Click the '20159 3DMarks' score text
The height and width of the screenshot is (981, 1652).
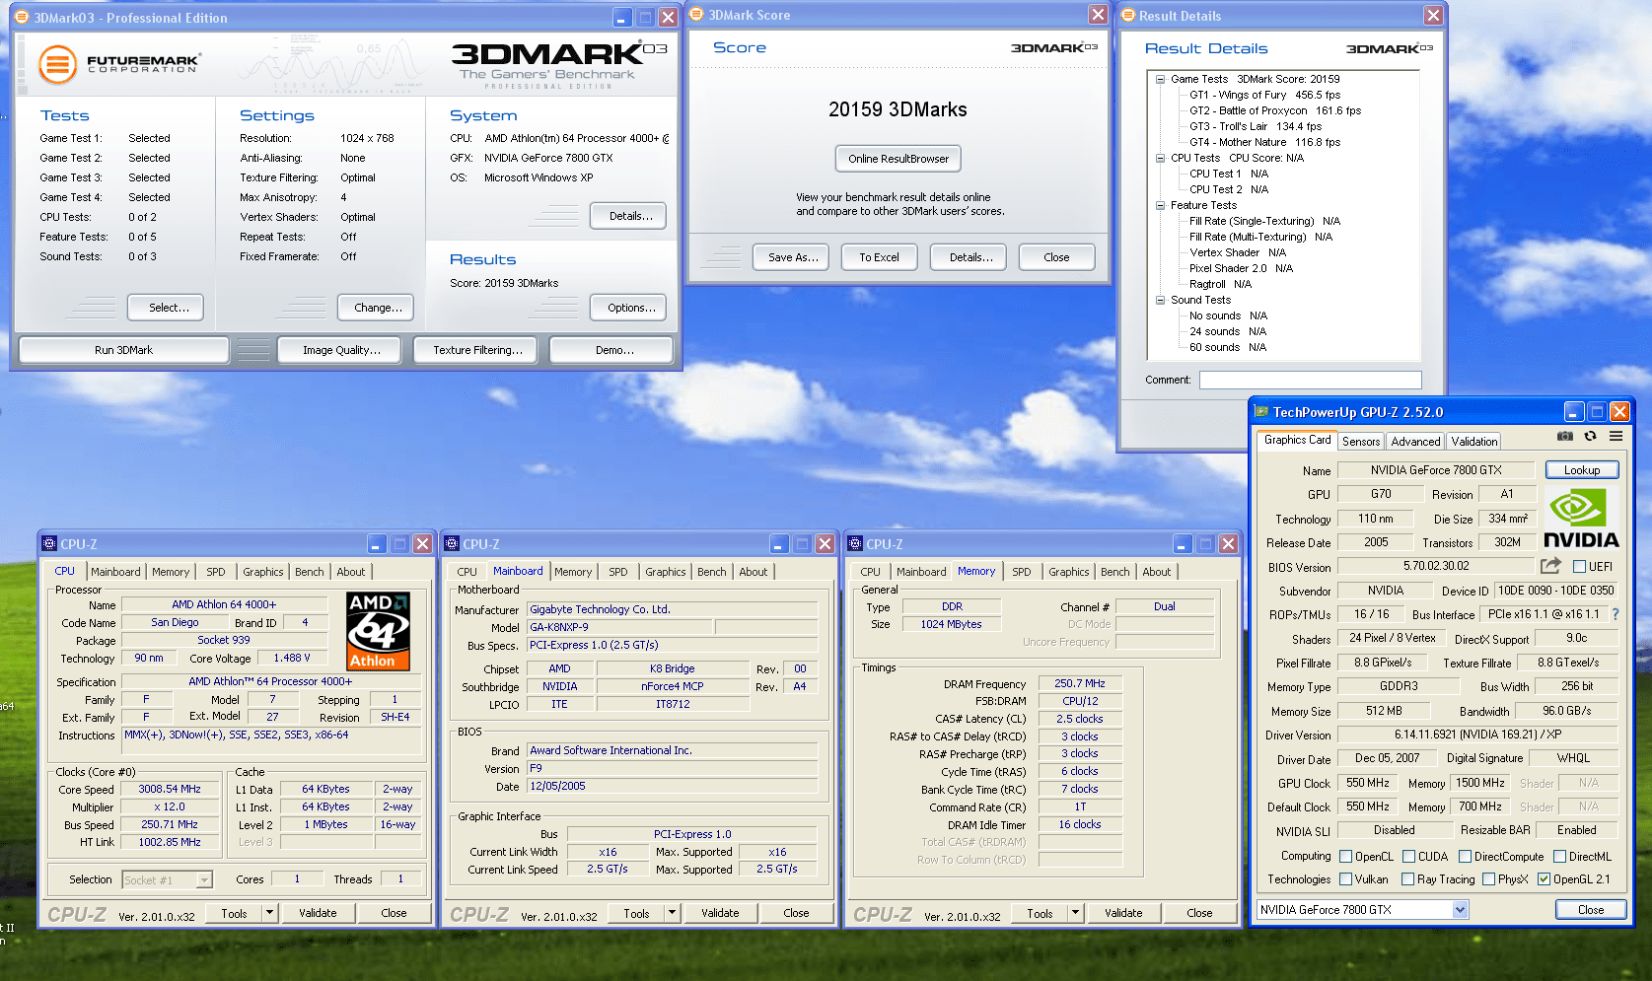click(x=898, y=109)
